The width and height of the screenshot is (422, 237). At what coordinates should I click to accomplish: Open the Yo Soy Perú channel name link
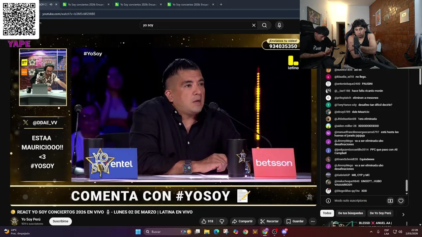31,219
